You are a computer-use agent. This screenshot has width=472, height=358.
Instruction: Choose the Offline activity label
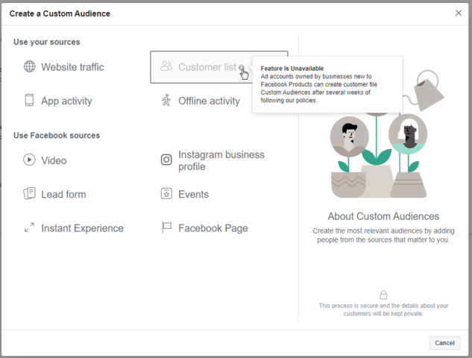click(x=210, y=101)
